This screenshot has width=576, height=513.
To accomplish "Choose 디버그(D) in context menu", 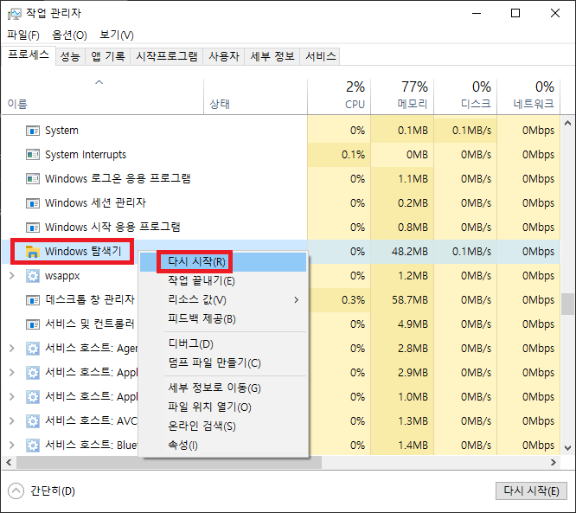I will pos(223,344).
